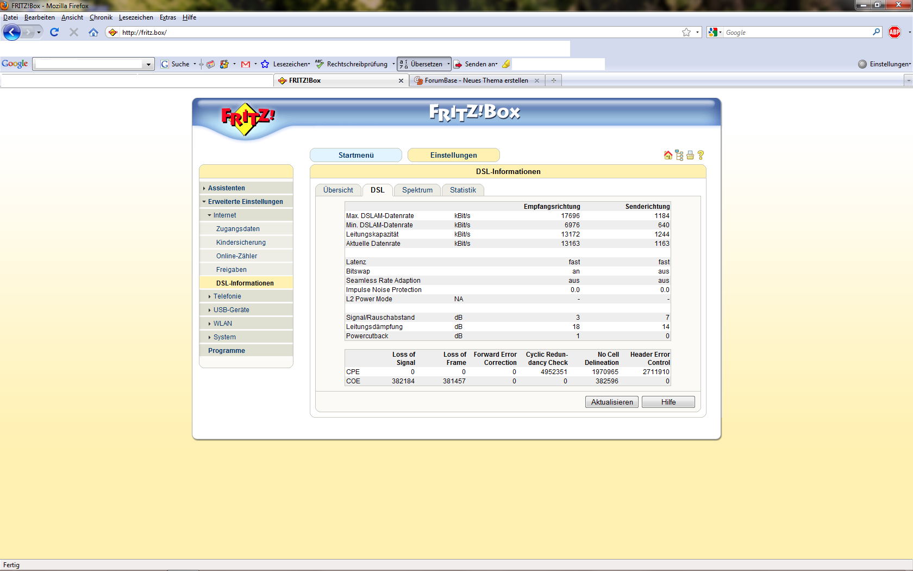Open Google toolbar Einstellungen menu

(884, 64)
